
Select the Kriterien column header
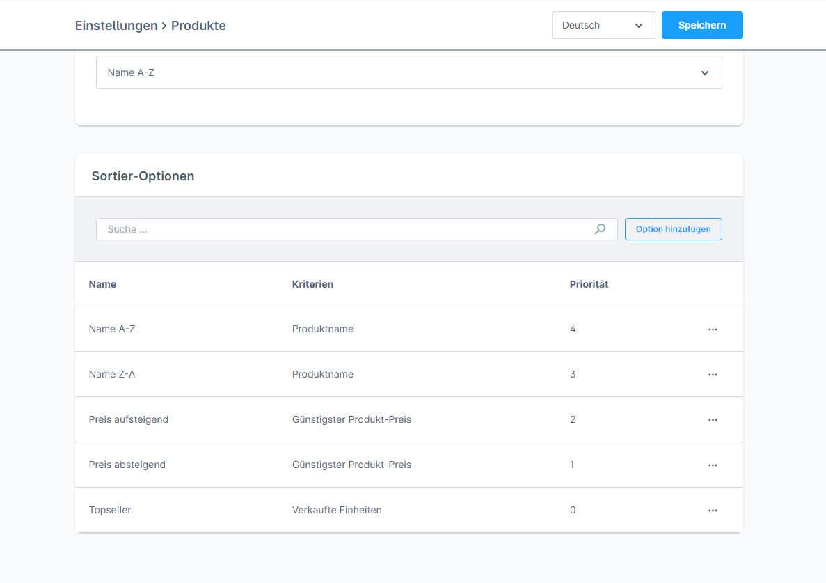[x=312, y=284]
